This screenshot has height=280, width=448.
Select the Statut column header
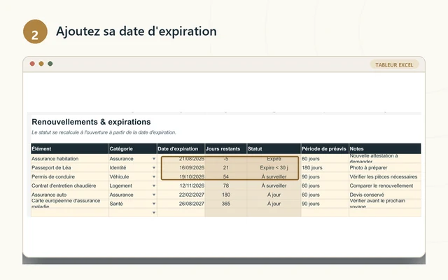(x=274, y=148)
